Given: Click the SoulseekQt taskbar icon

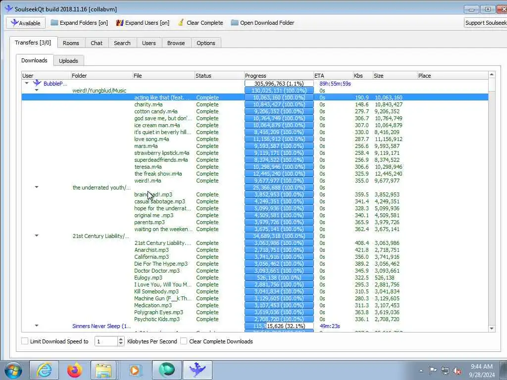Looking at the screenshot, I should pyautogui.click(x=198, y=370).
